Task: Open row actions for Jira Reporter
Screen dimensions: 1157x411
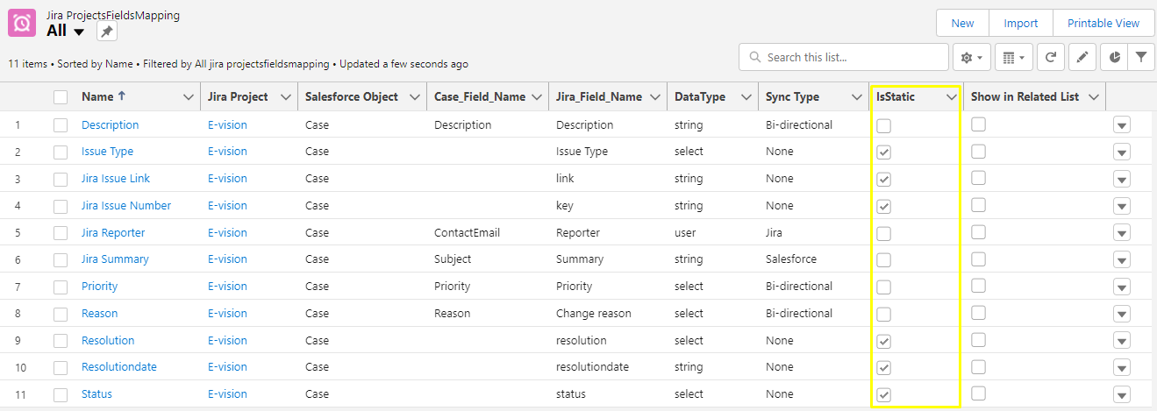Action: point(1121,233)
